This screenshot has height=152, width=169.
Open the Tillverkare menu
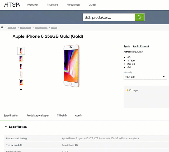tap(52, 5)
